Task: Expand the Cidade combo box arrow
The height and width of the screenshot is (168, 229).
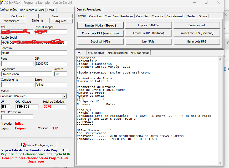Action: point(64,96)
